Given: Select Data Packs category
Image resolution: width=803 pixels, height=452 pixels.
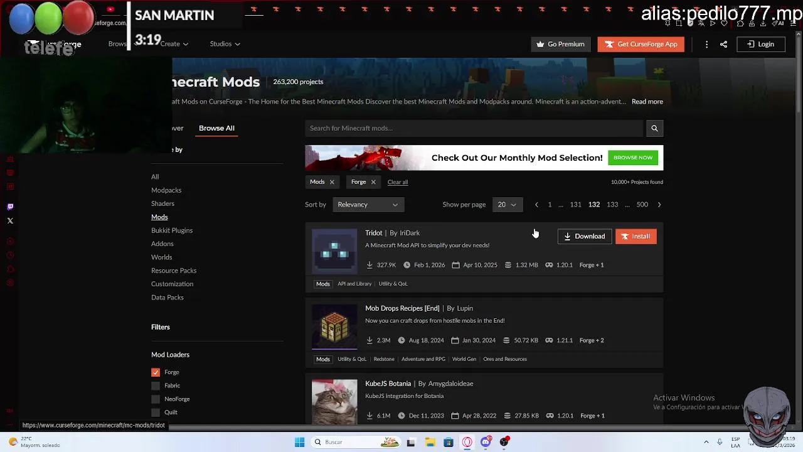Looking at the screenshot, I should coord(168,298).
